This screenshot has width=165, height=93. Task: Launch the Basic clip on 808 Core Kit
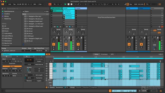[x=52, y=11]
